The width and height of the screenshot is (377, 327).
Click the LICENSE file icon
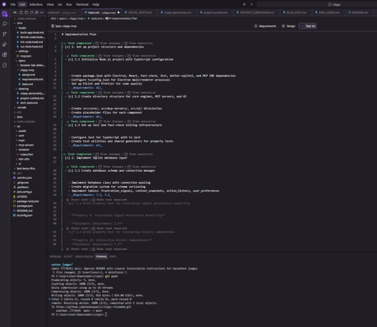(14, 196)
